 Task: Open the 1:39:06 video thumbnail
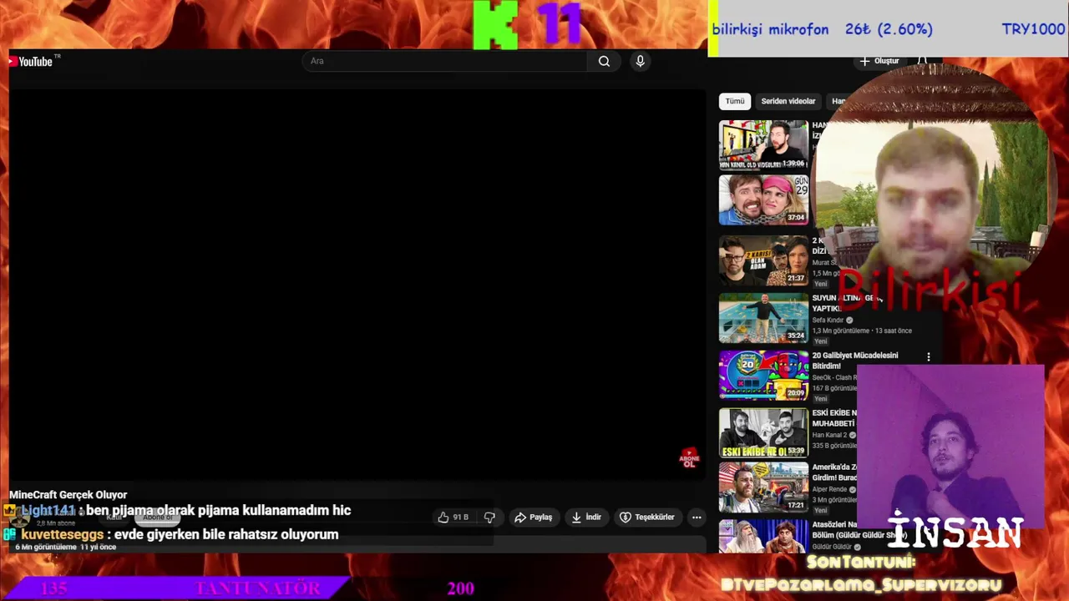763,145
